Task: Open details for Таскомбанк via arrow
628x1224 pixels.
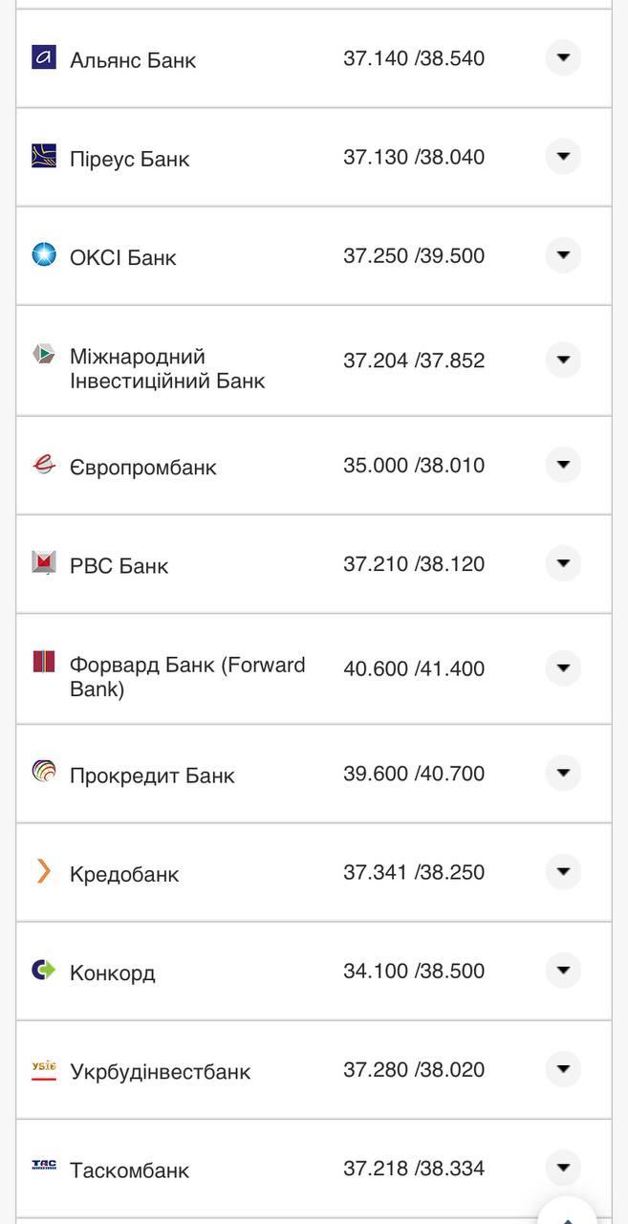Action: (x=563, y=1169)
